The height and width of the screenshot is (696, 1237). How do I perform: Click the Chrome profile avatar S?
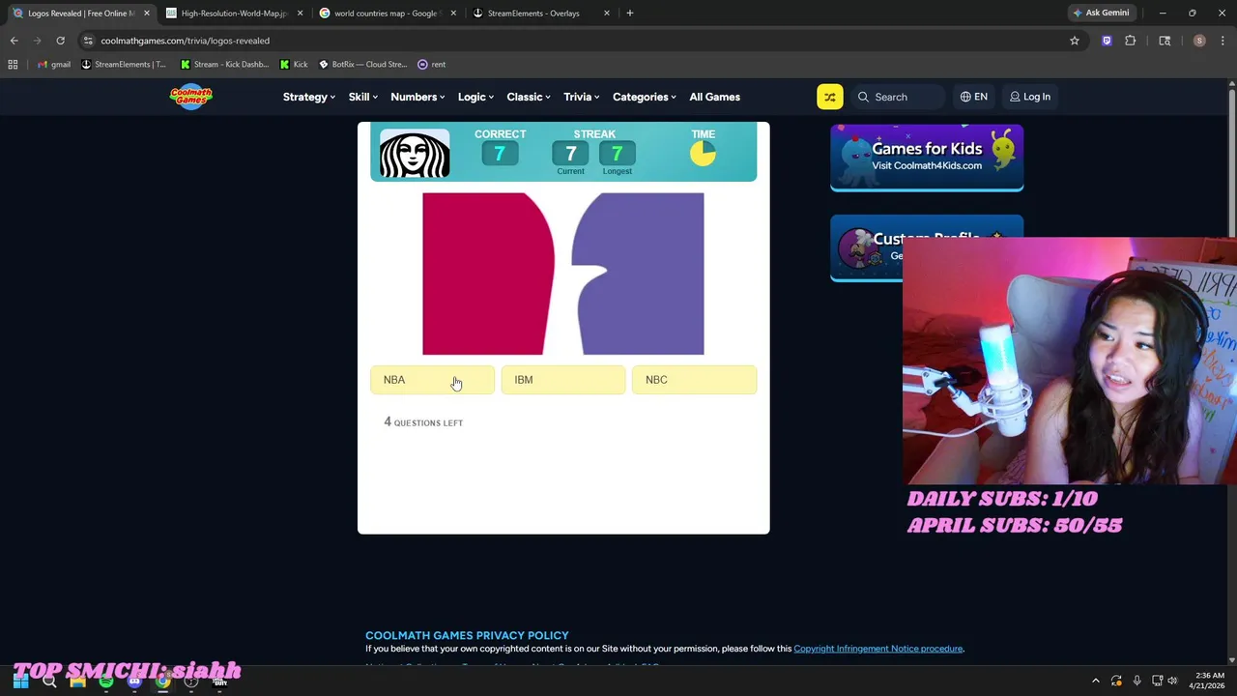tap(1199, 41)
